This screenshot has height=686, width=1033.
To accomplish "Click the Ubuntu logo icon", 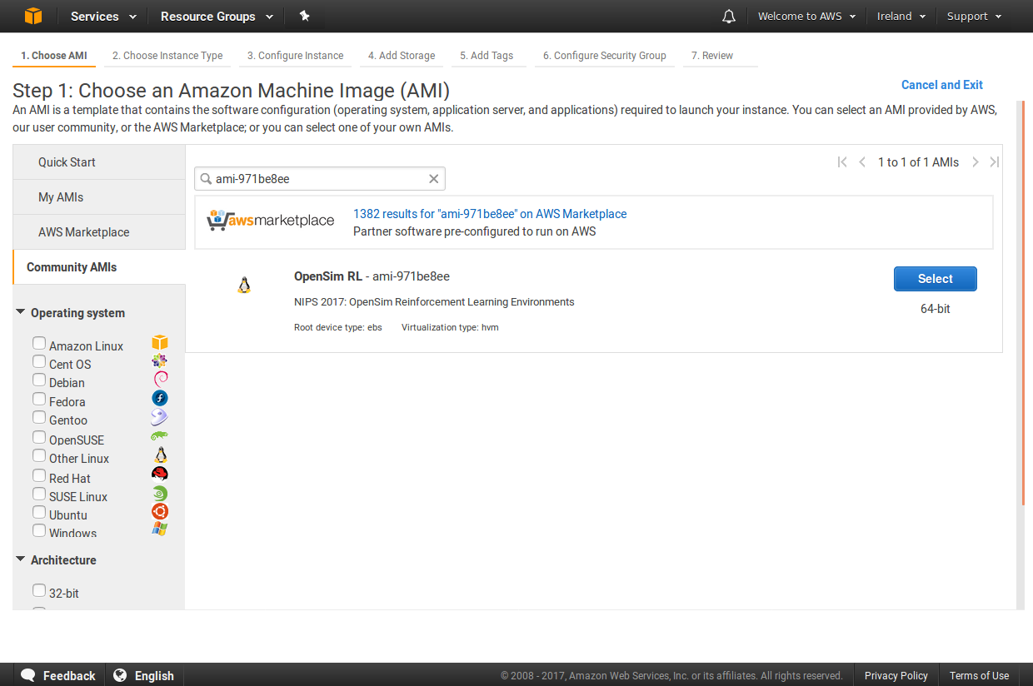I will click(160, 511).
